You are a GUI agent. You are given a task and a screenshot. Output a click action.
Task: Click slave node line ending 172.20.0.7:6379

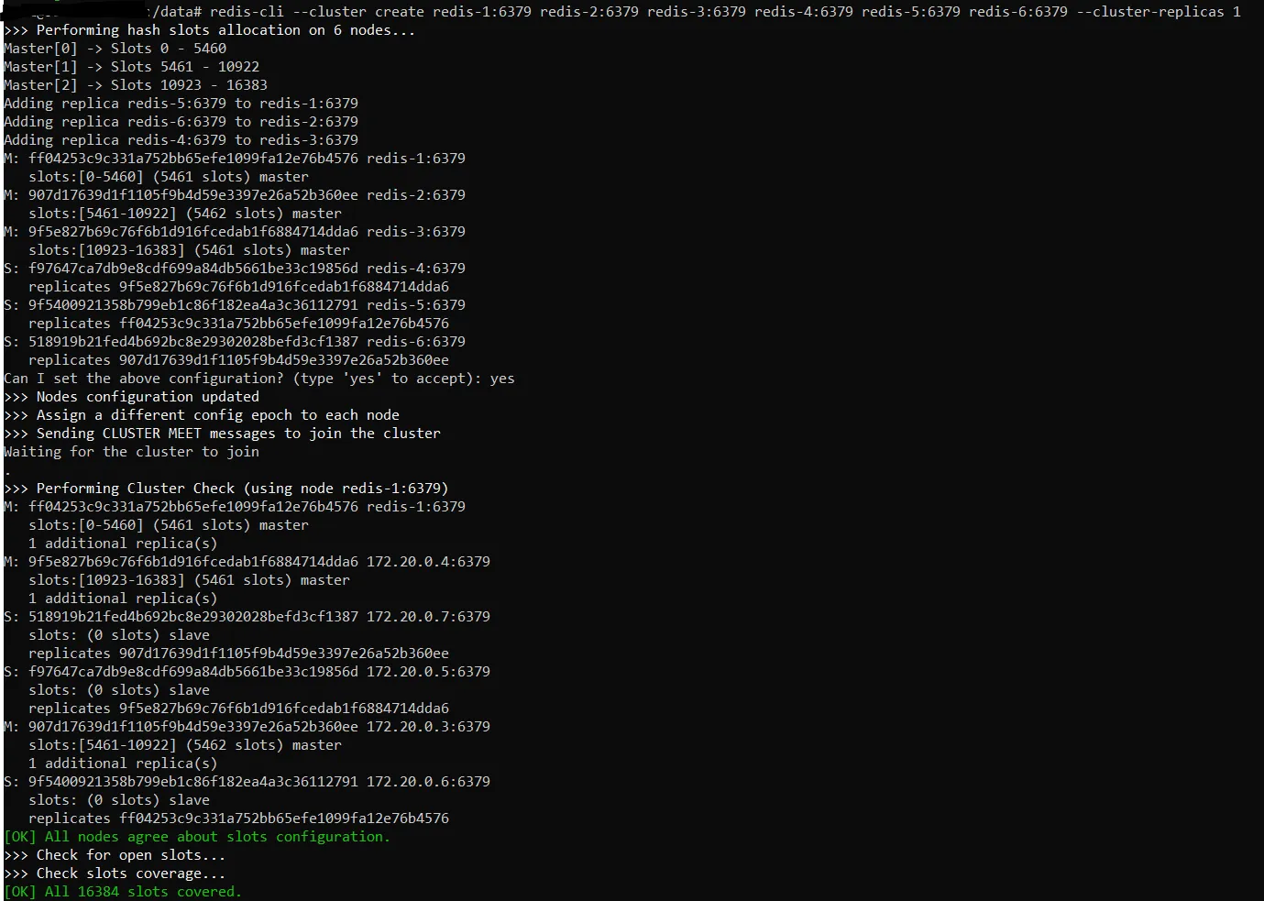coord(247,617)
